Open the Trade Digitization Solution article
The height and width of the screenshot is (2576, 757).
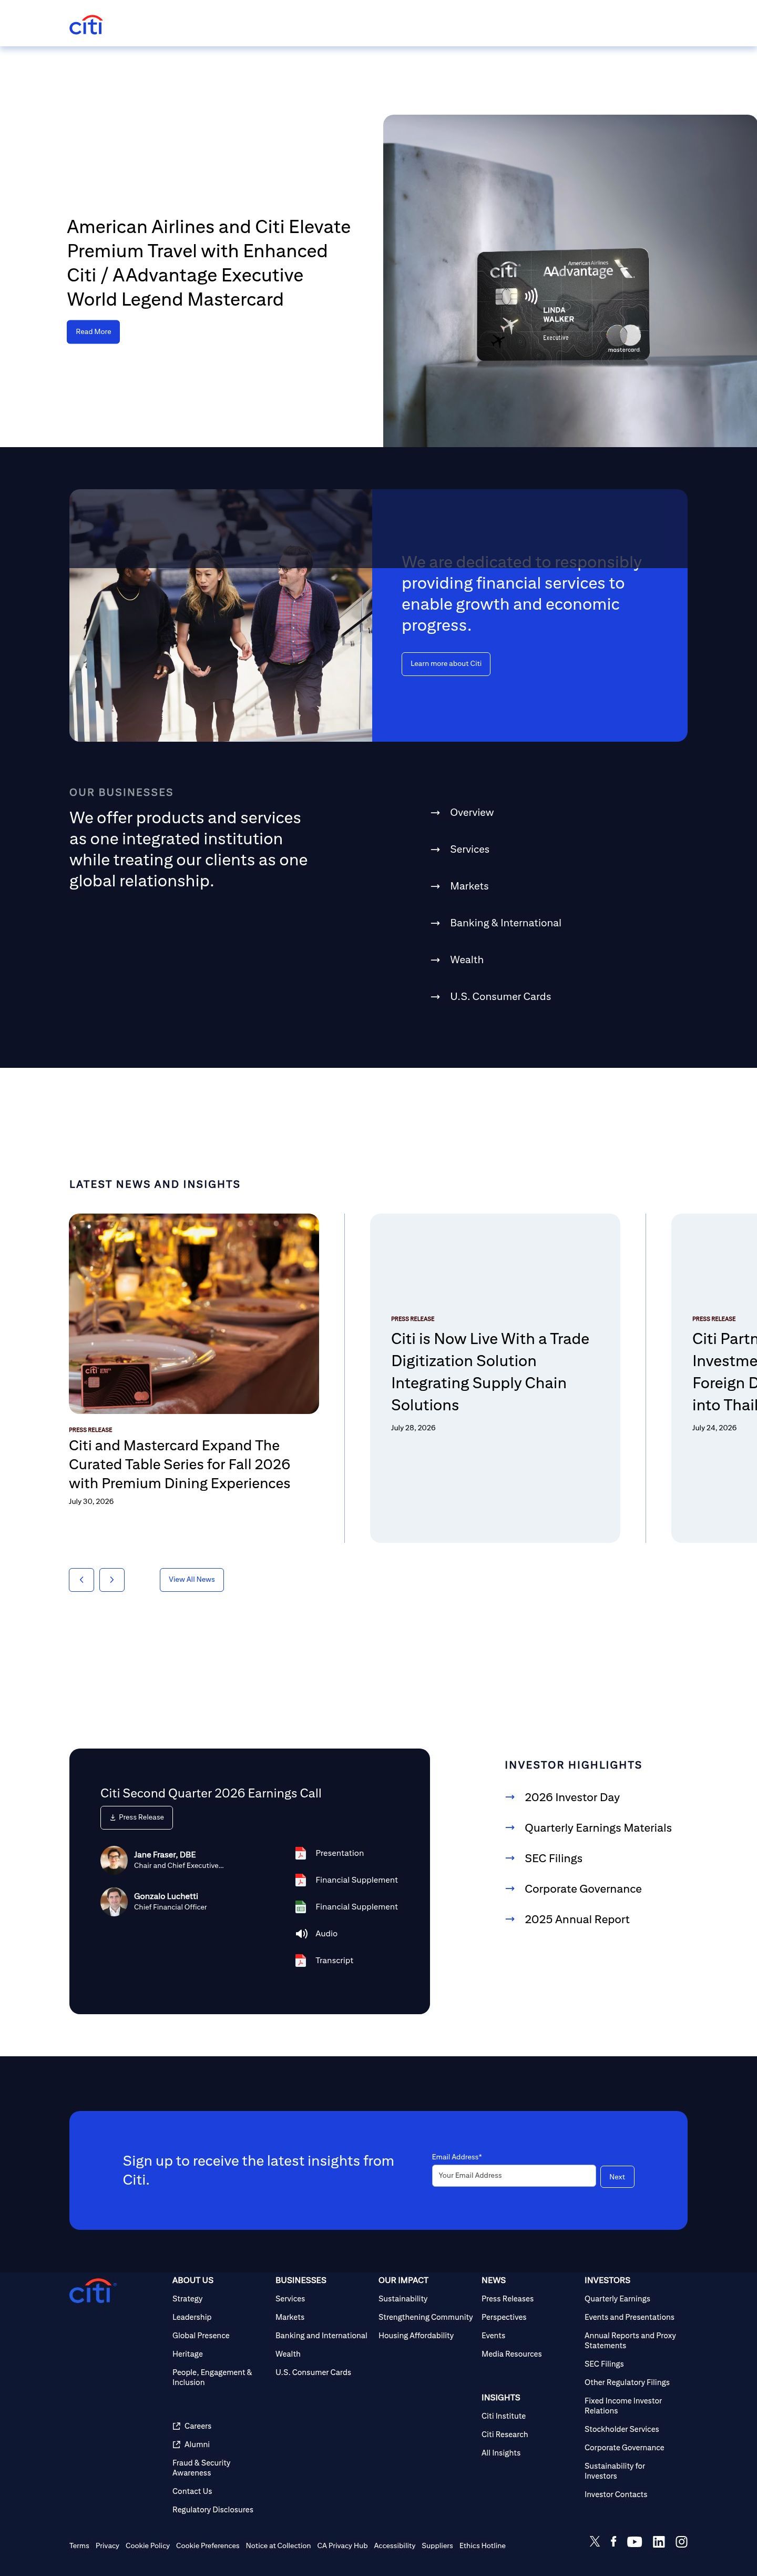tap(490, 1371)
